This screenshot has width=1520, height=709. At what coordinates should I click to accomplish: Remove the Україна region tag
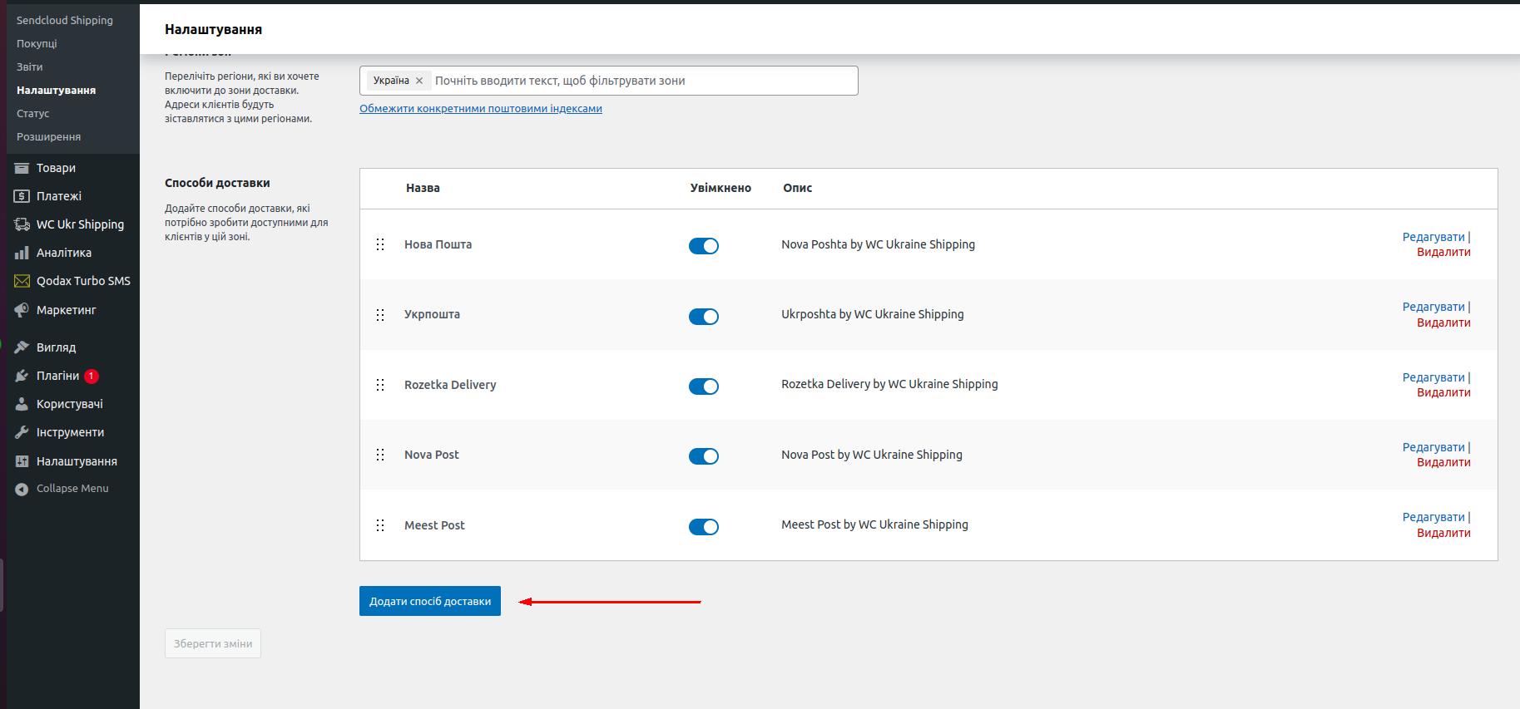click(x=419, y=81)
